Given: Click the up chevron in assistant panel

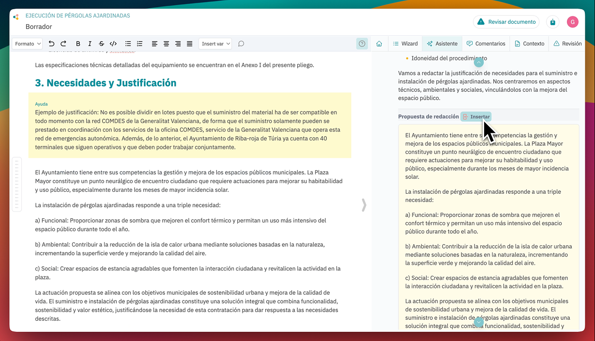Looking at the screenshot, I should click(478, 62).
